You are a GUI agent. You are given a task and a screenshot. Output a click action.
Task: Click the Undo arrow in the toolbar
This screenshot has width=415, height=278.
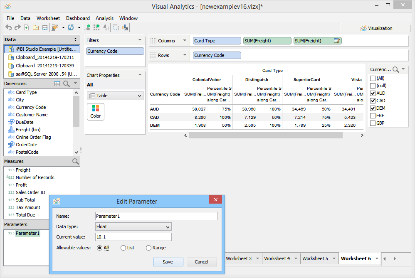coord(8,27)
